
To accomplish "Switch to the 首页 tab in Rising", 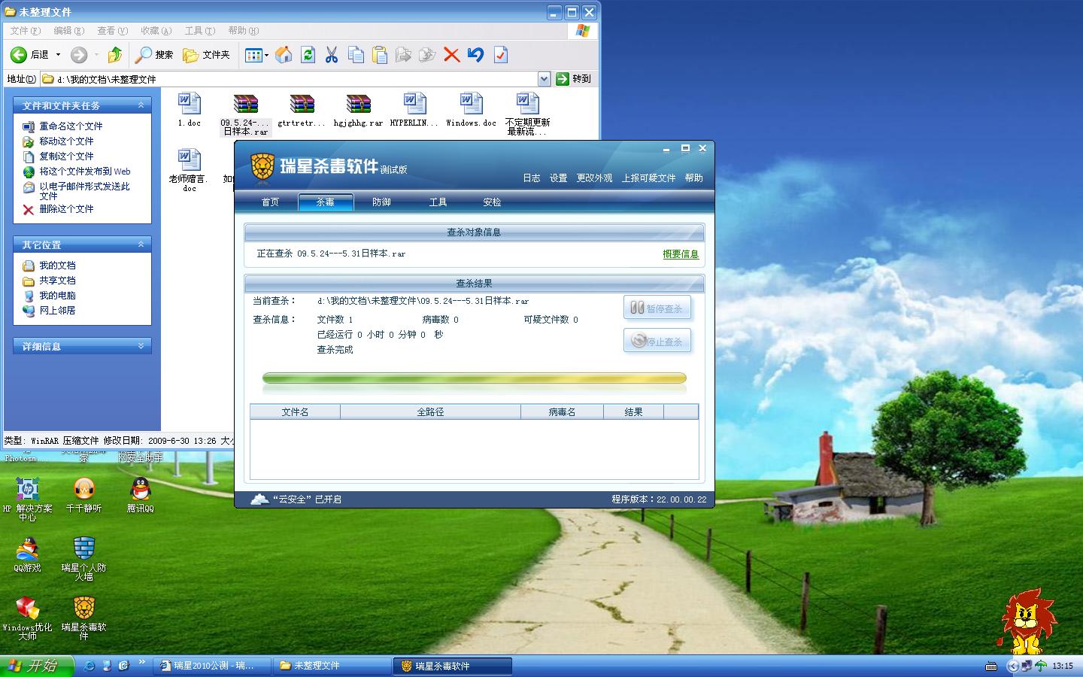I will pyautogui.click(x=270, y=202).
